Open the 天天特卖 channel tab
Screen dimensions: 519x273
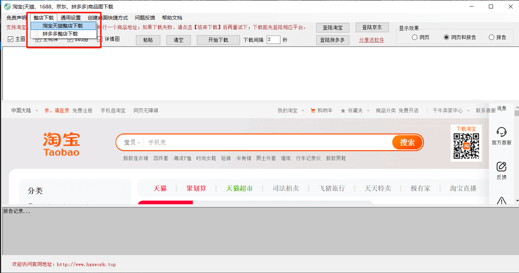[378, 189]
